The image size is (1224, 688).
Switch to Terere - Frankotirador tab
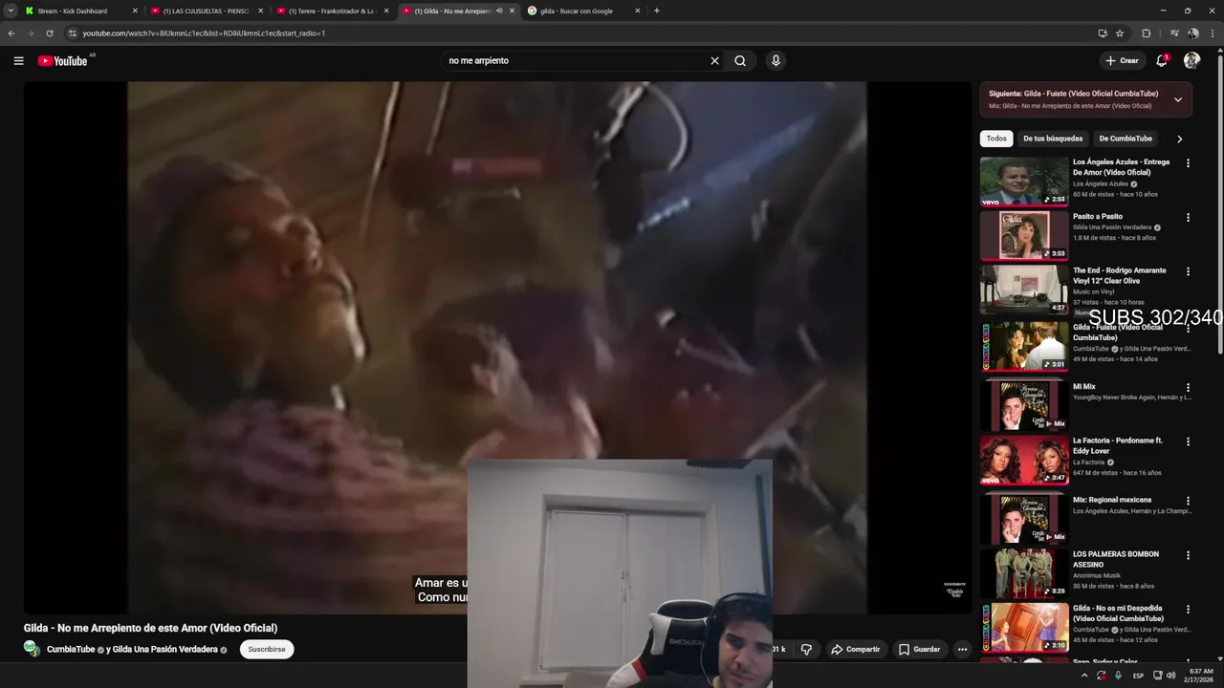[332, 11]
